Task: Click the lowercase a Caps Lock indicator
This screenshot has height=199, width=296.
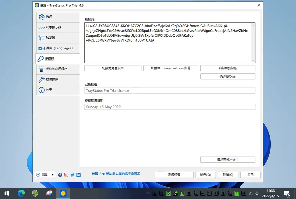Action: pos(244,193)
